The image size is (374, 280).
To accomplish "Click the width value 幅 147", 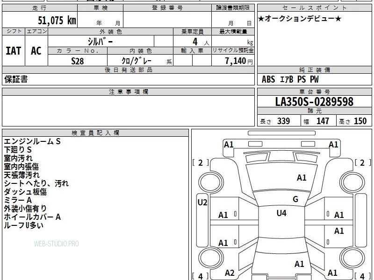I will [x=316, y=121].
